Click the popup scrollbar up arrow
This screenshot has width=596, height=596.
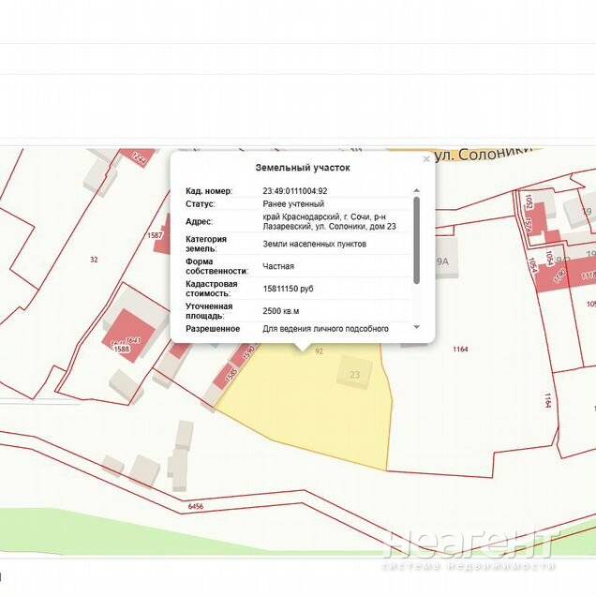tap(416, 191)
